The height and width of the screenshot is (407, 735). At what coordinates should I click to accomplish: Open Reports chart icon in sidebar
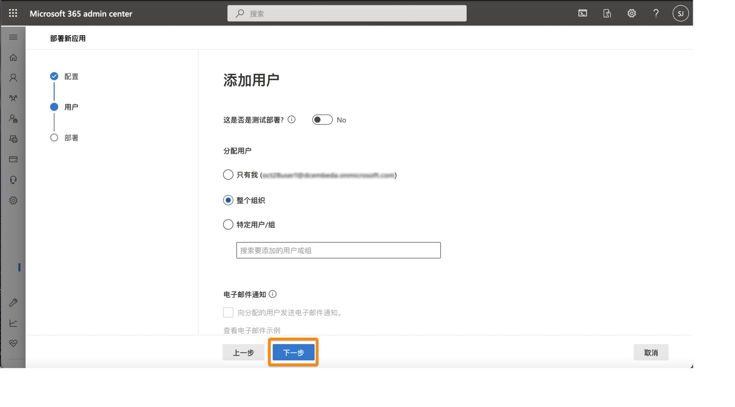[x=13, y=323]
